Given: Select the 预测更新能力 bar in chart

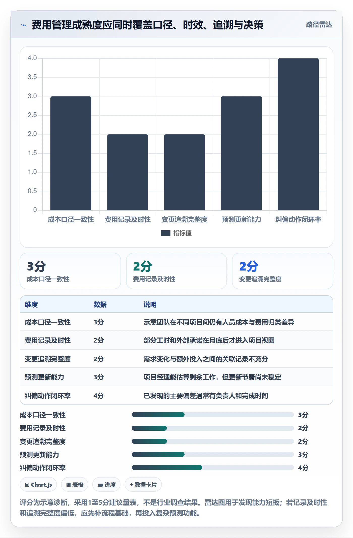Looking at the screenshot, I should tap(241, 153).
